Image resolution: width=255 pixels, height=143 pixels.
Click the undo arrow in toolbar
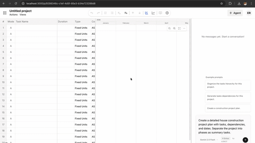tap(92, 13)
